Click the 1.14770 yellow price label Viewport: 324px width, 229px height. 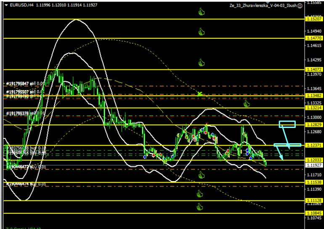314,38
